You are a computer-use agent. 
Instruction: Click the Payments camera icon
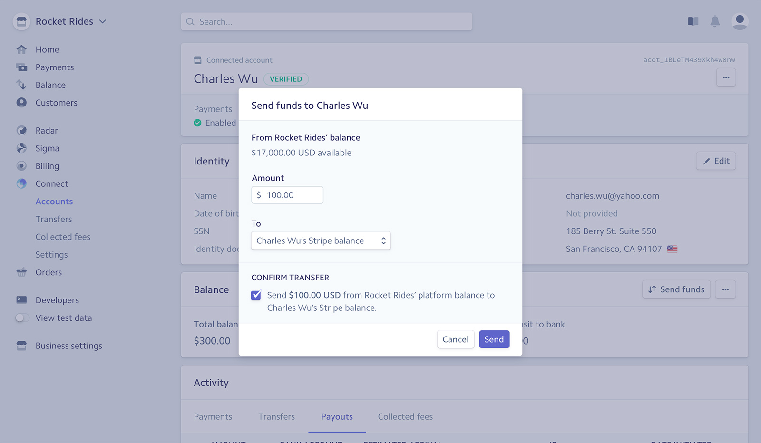coord(21,67)
